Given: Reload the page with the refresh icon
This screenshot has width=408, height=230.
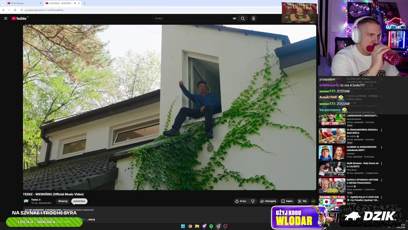Looking at the screenshot, I should pos(15,10).
